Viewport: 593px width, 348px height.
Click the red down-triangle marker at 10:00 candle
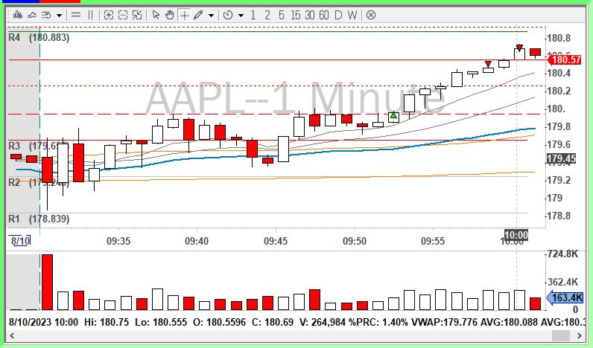coord(520,48)
